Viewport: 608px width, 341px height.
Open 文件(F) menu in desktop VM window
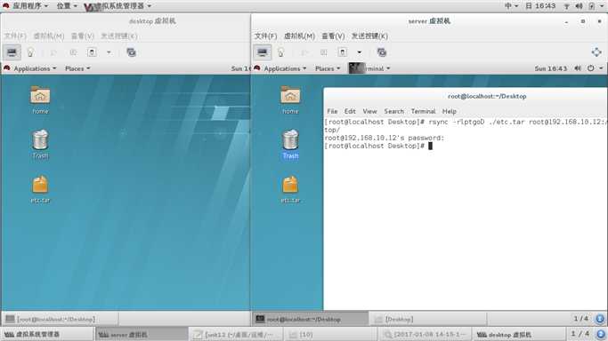coord(15,36)
